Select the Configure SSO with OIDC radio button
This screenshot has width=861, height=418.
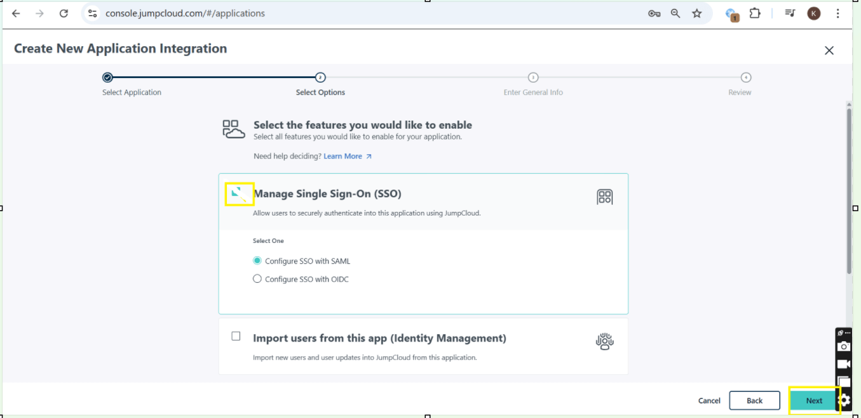tap(257, 278)
